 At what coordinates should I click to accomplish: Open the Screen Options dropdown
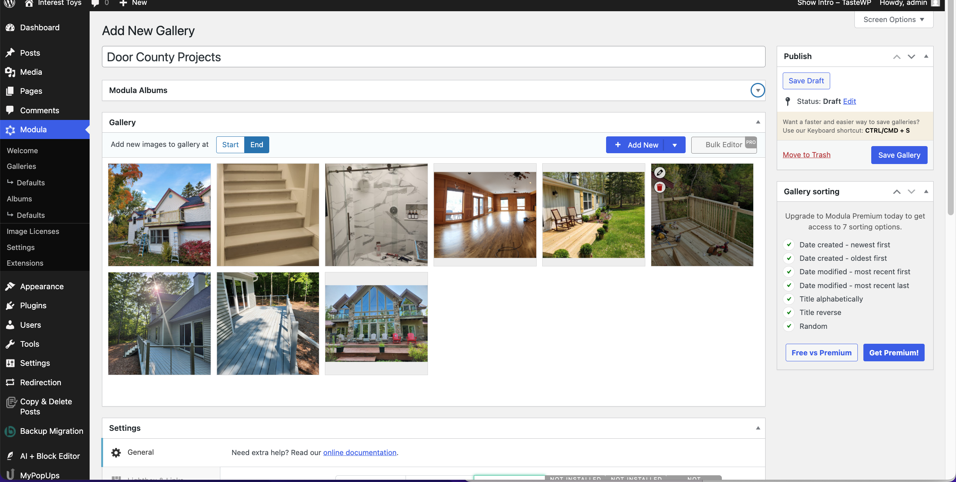pos(894,19)
